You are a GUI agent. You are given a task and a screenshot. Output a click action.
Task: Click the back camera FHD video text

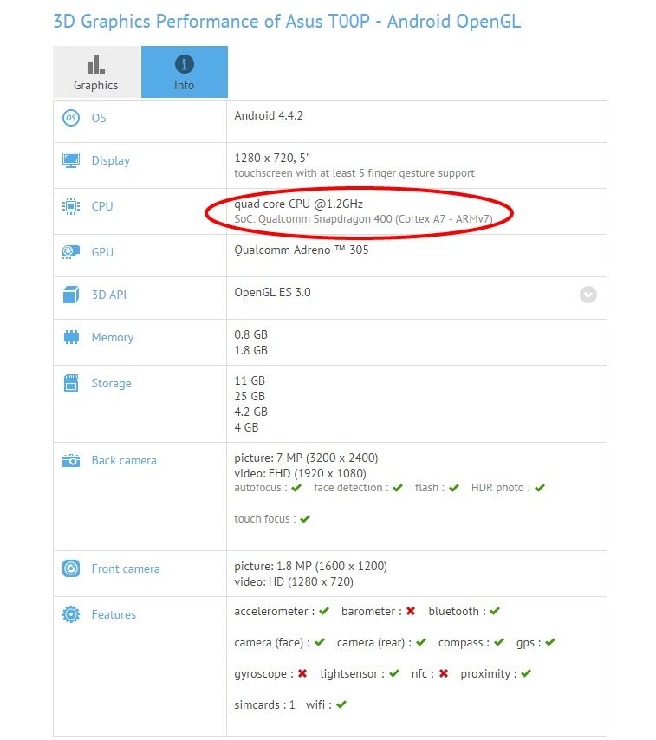[x=300, y=473]
